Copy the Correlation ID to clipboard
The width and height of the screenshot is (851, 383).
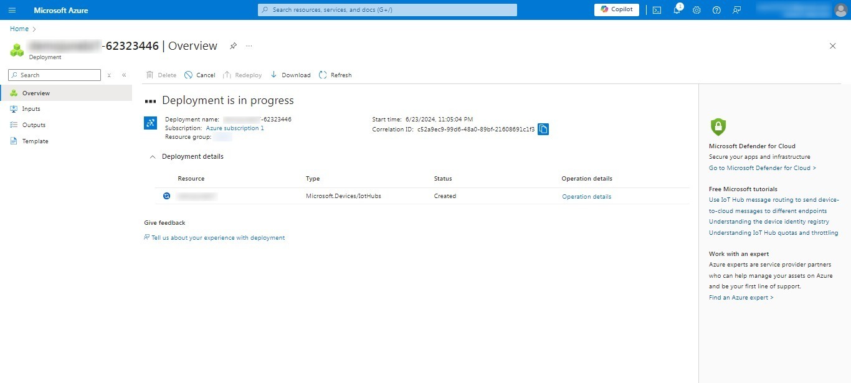point(543,129)
